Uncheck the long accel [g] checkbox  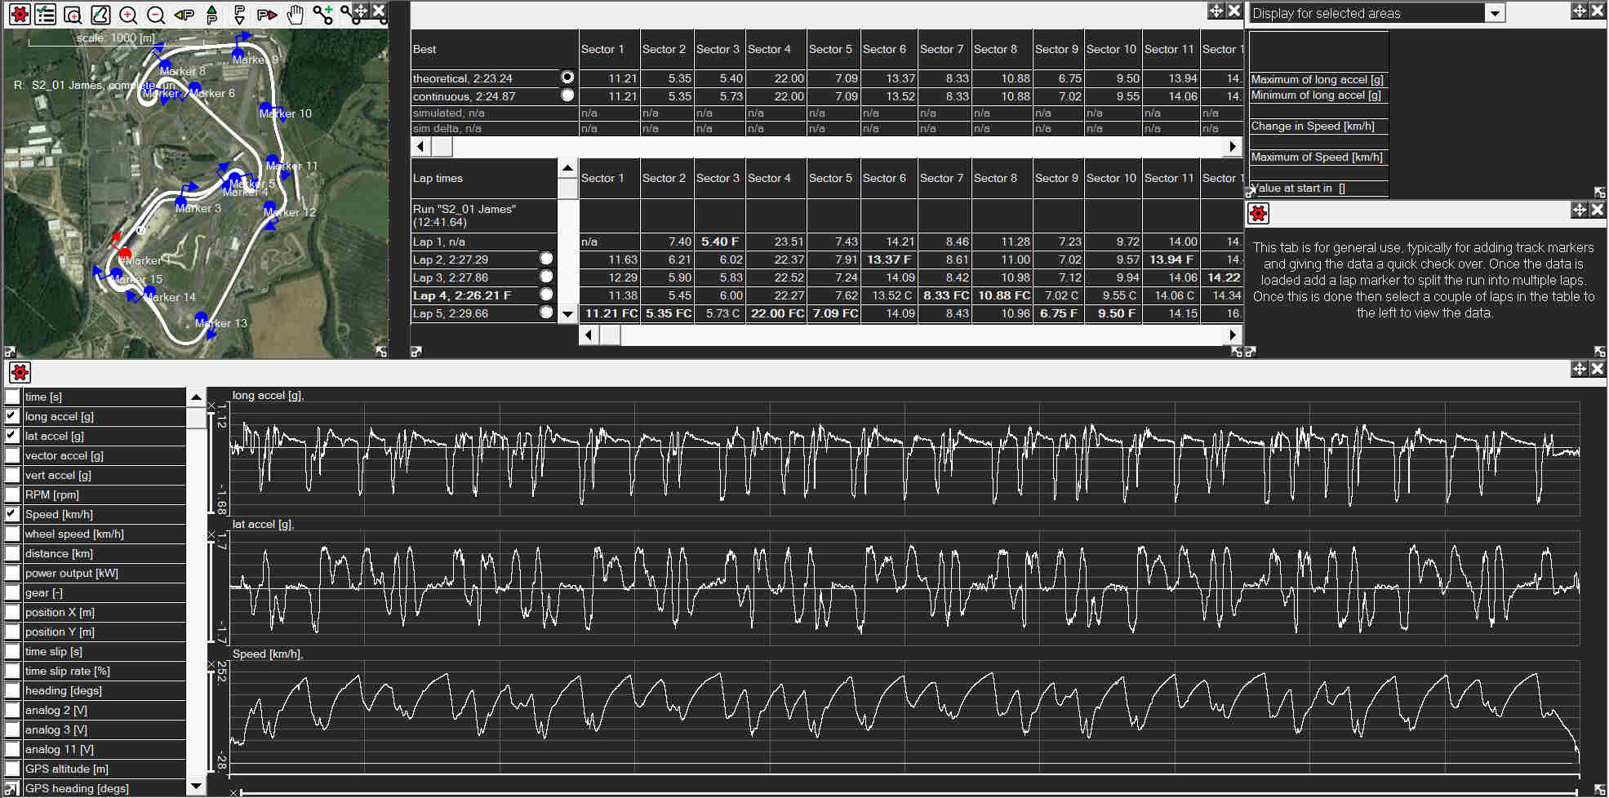point(12,416)
